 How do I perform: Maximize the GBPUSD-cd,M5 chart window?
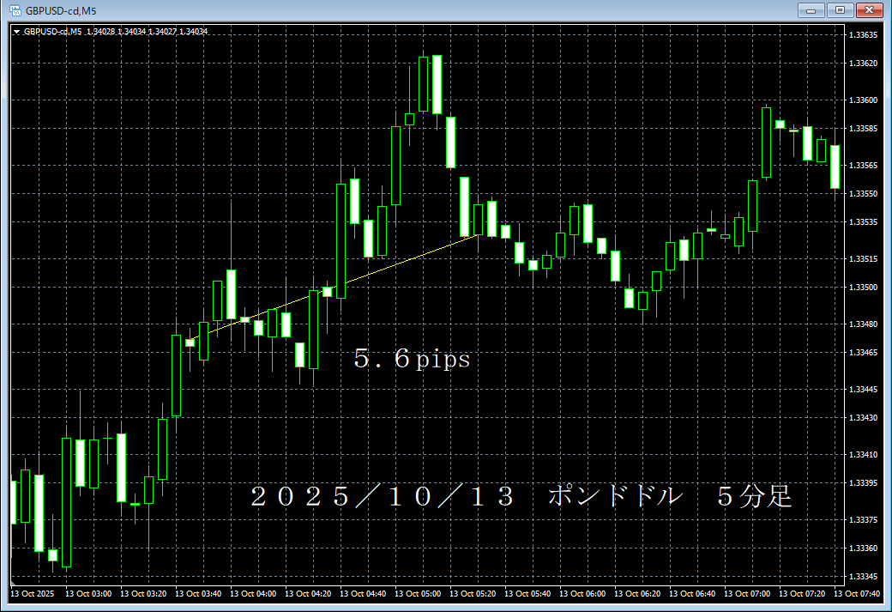point(840,10)
